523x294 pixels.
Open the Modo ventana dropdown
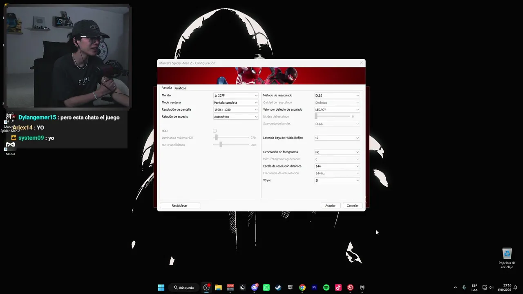click(x=236, y=102)
